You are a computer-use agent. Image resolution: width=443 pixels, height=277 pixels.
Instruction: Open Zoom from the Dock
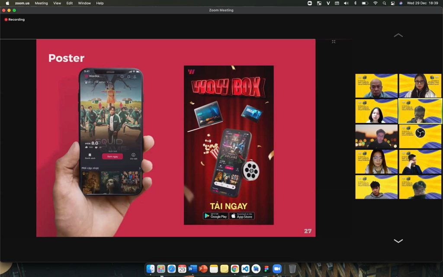(x=277, y=269)
